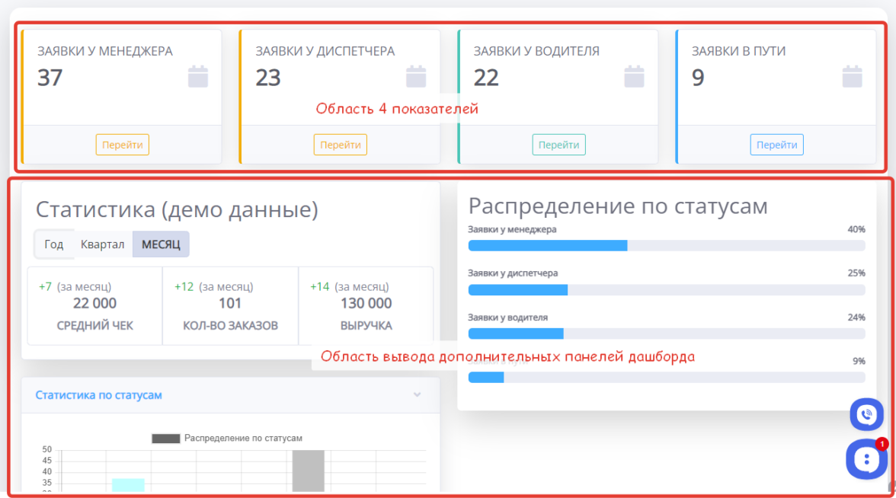896x498 pixels.
Task: Click the ЗАЯВКИ В ПУТИ card title
Action: point(739,51)
